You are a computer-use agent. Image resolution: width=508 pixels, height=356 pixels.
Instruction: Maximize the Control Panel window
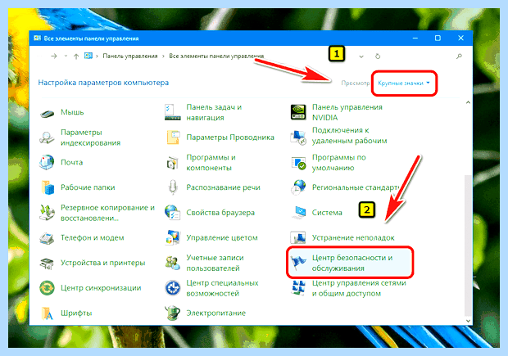tap(438, 38)
